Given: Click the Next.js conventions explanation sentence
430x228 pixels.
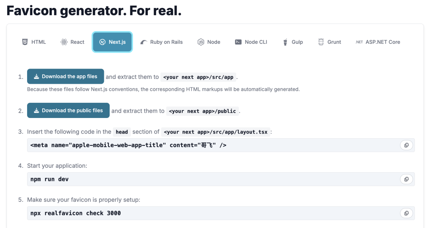Looking at the screenshot, I should pos(164,89).
